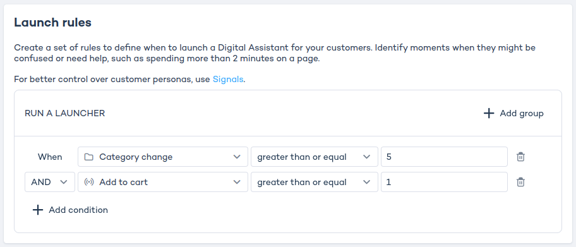The width and height of the screenshot is (576, 247).
Task: Click the plus icon beside Add condition
Action: point(38,210)
